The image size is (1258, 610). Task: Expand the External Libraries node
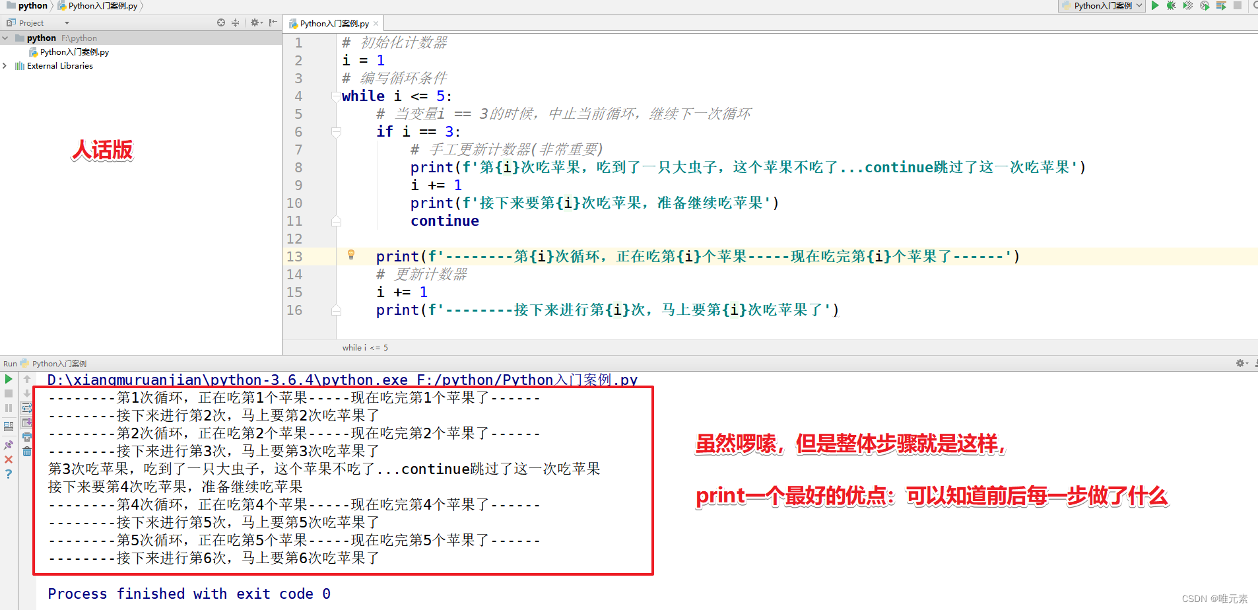click(x=5, y=65)
